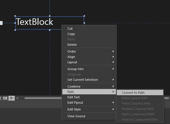Click the bottom-left resize handle of TextBlock
Screen dimensions: 170x124
15,30
